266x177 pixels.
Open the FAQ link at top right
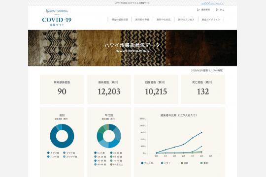(222, 10)
